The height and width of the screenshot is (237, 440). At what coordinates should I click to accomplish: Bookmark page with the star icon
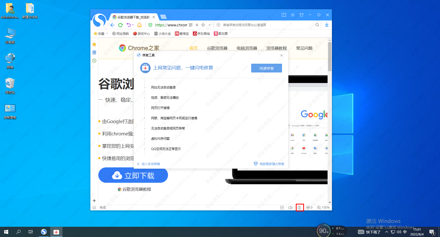[x=203, y=25]
